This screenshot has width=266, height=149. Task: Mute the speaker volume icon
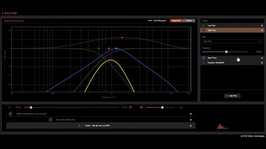click(x=141, y=107)
